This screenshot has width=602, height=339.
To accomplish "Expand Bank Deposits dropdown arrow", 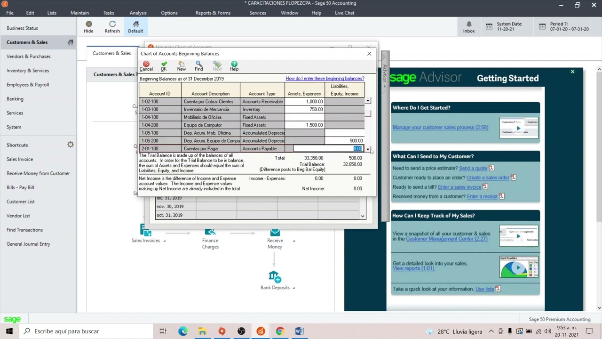I will pyautogui.click(x=293, y=288).
